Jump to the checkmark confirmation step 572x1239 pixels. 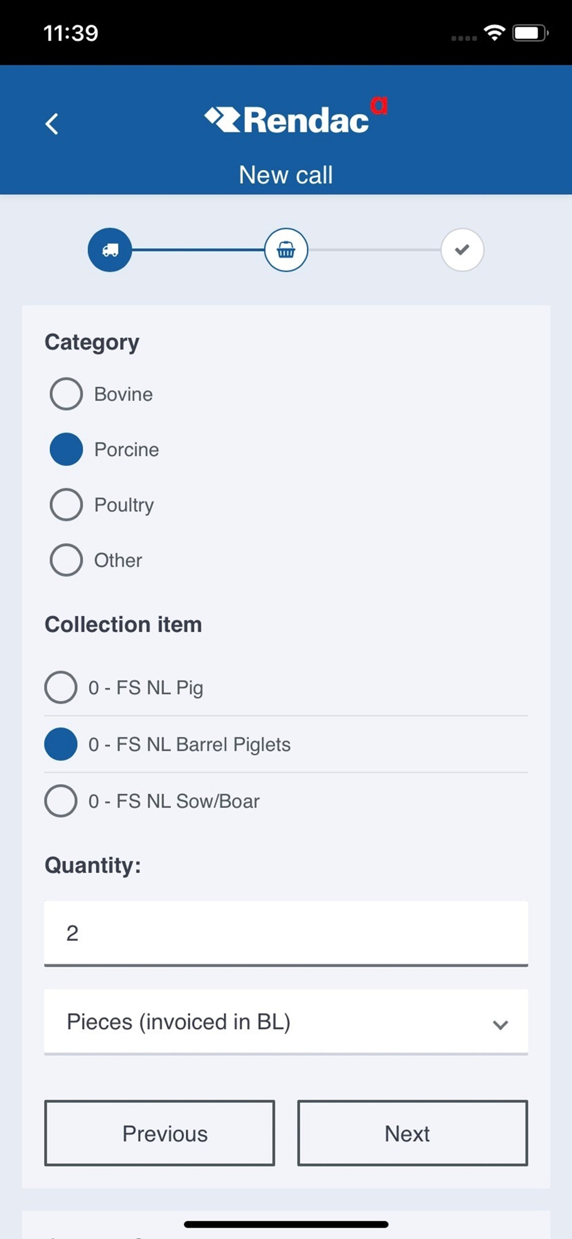coord(462,250)
